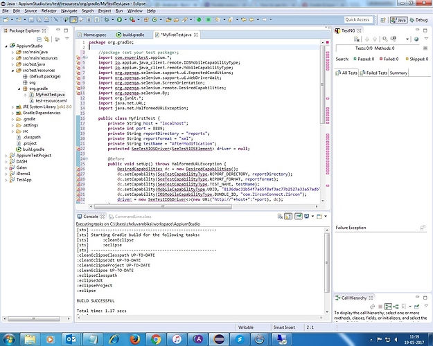433x346 pixels.
Task: Open the Refactor menu
Action: point(48,11)
